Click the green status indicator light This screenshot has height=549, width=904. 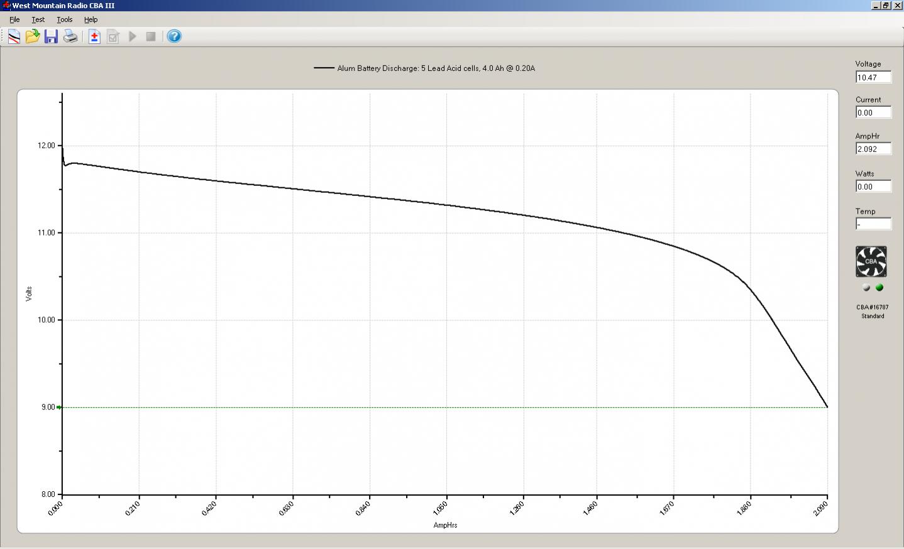[879, 288]
